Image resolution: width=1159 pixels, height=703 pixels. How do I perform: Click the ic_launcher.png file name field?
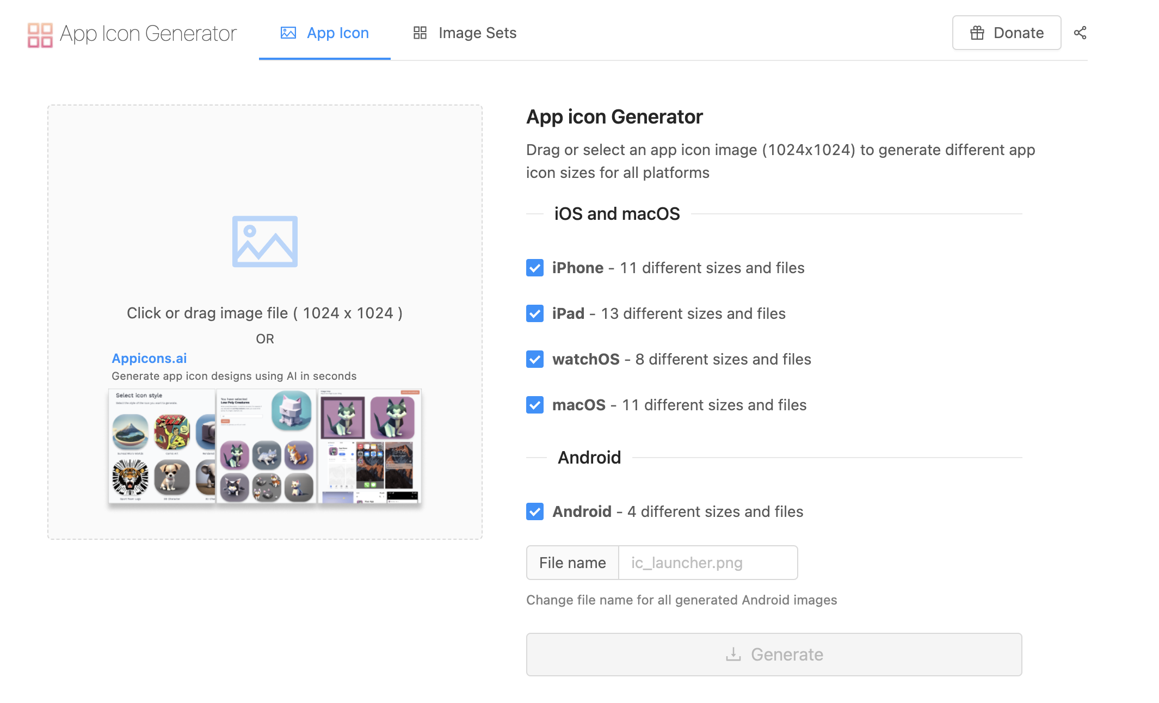pos(708,563)
